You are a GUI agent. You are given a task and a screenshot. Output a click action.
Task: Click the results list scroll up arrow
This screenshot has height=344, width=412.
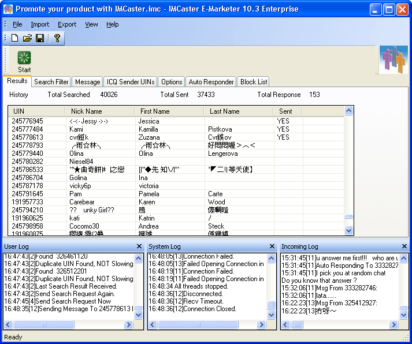point(348,111)
